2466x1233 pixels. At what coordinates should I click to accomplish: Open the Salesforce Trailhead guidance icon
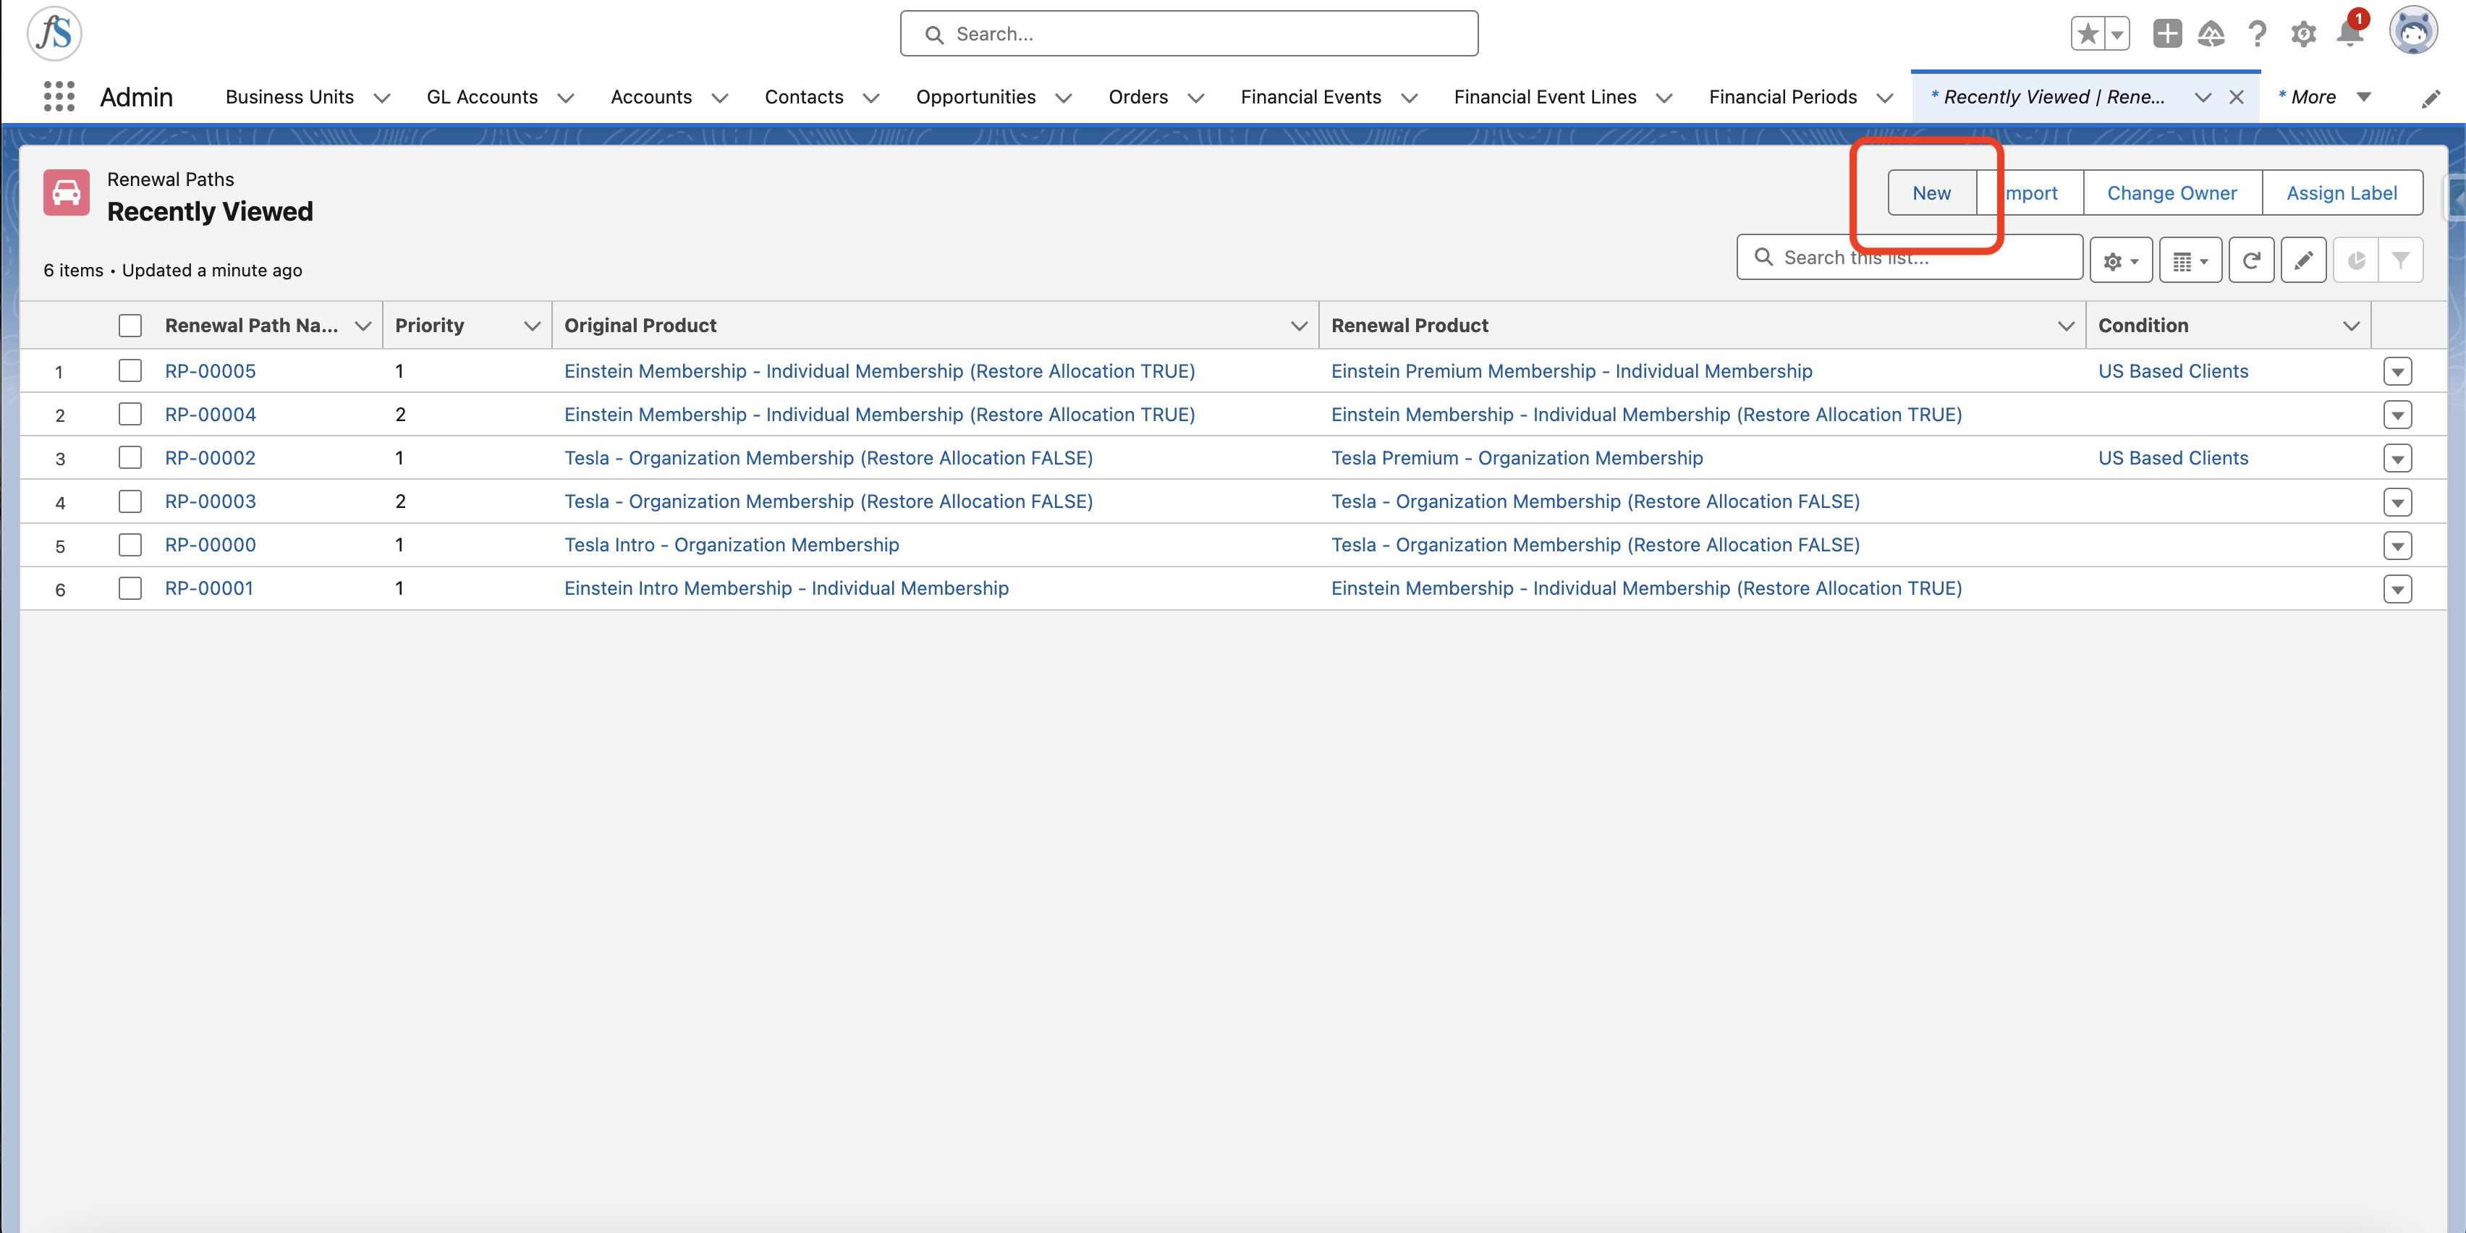(2211, 35)
